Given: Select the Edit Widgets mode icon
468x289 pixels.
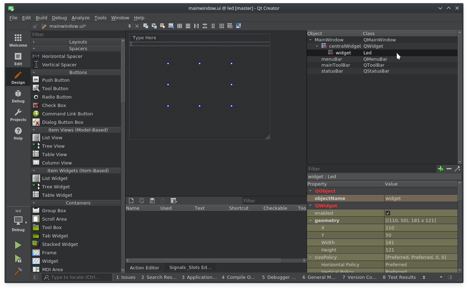Looking at the screenshot, I should (x=145, y=26).
